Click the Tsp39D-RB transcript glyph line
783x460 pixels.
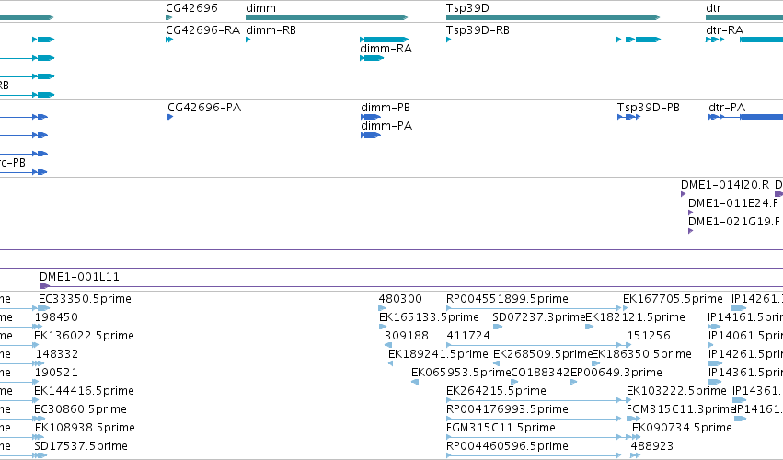553,40
